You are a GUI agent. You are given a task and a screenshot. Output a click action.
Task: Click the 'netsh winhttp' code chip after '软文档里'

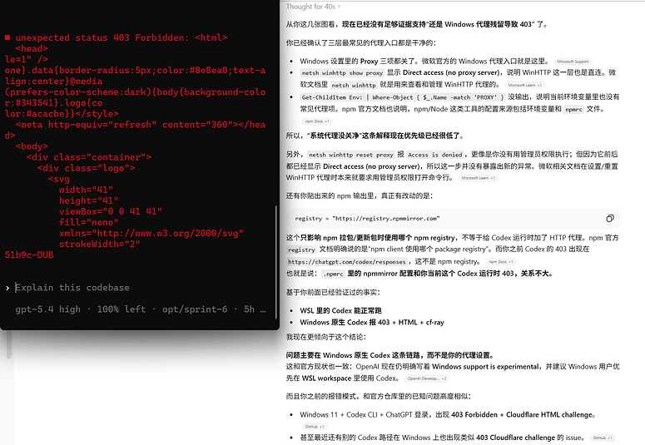click(x=354, y=85)
